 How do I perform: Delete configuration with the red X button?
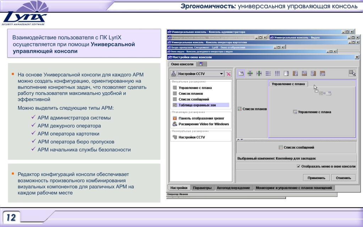click(229, 74)
